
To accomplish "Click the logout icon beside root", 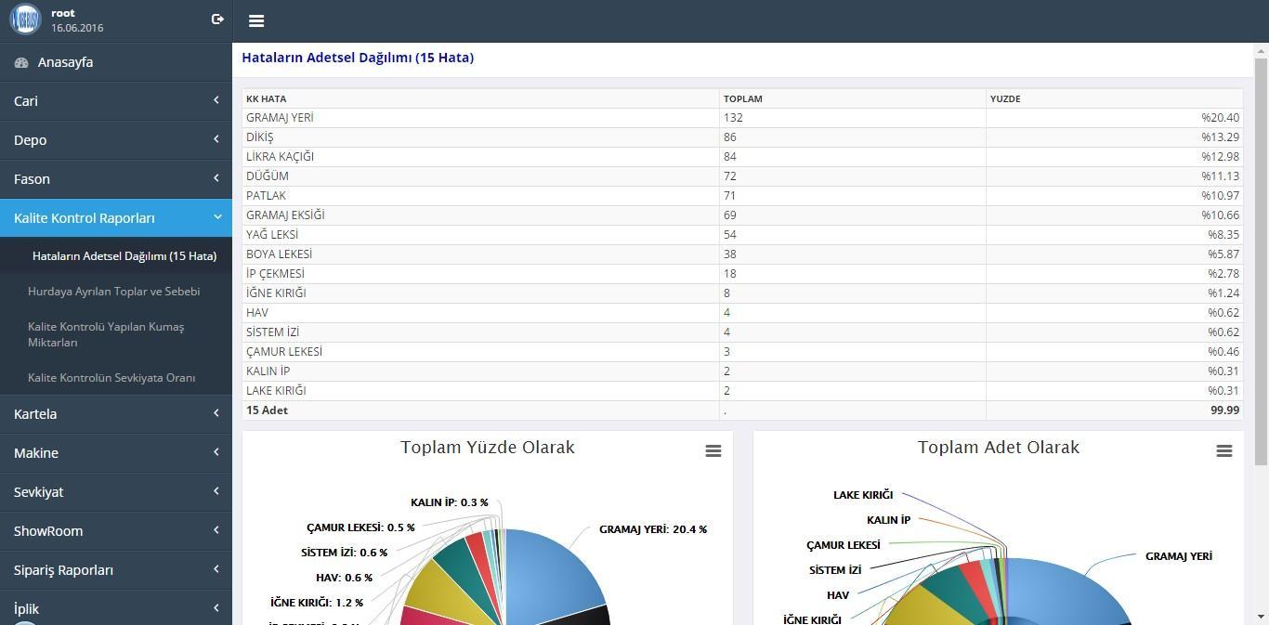I will coord(217,19).
